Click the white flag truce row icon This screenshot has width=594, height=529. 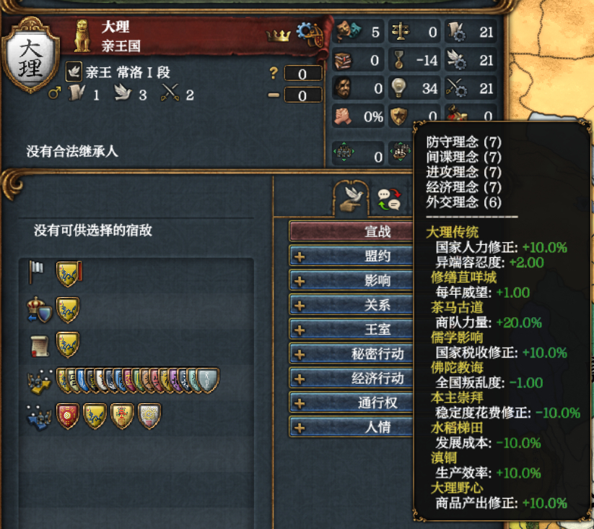coord(36,272)
